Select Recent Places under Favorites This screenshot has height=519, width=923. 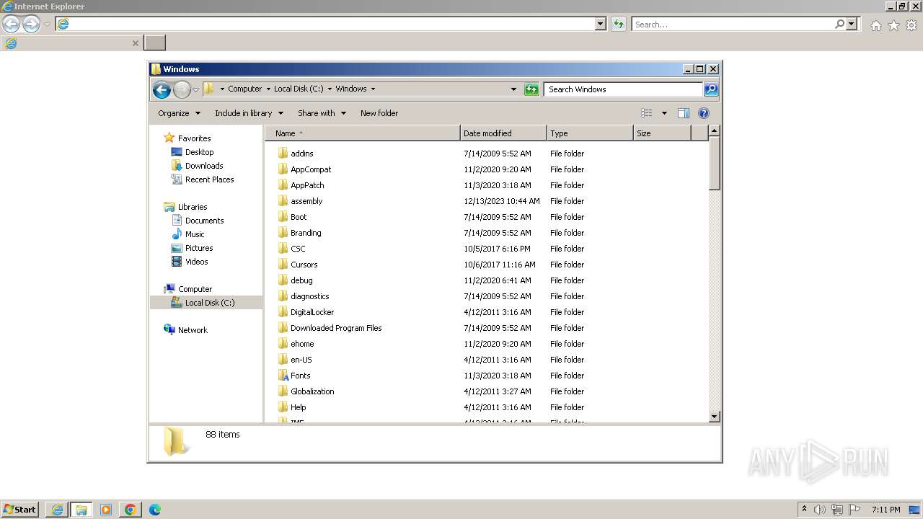click(x=209, y=179)
